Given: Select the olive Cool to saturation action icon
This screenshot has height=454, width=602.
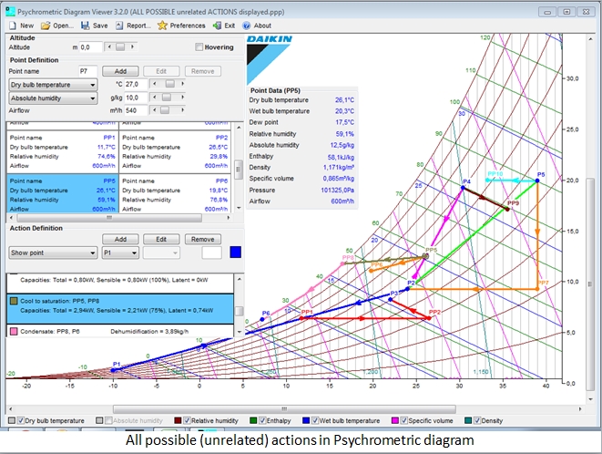Looking at the screenshot, I should [x=15, y=299].
